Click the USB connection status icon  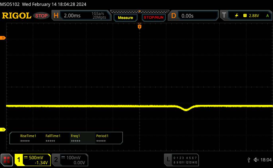(x=249, y=159)
